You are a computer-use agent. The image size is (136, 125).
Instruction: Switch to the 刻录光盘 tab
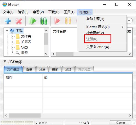pos(84,69)
